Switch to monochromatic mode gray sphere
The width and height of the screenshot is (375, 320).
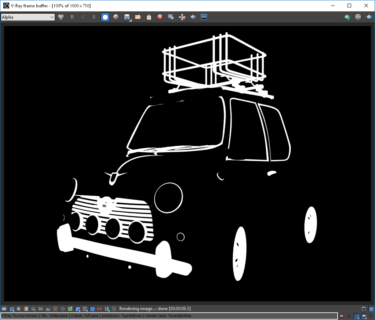(x=116, y=17)
